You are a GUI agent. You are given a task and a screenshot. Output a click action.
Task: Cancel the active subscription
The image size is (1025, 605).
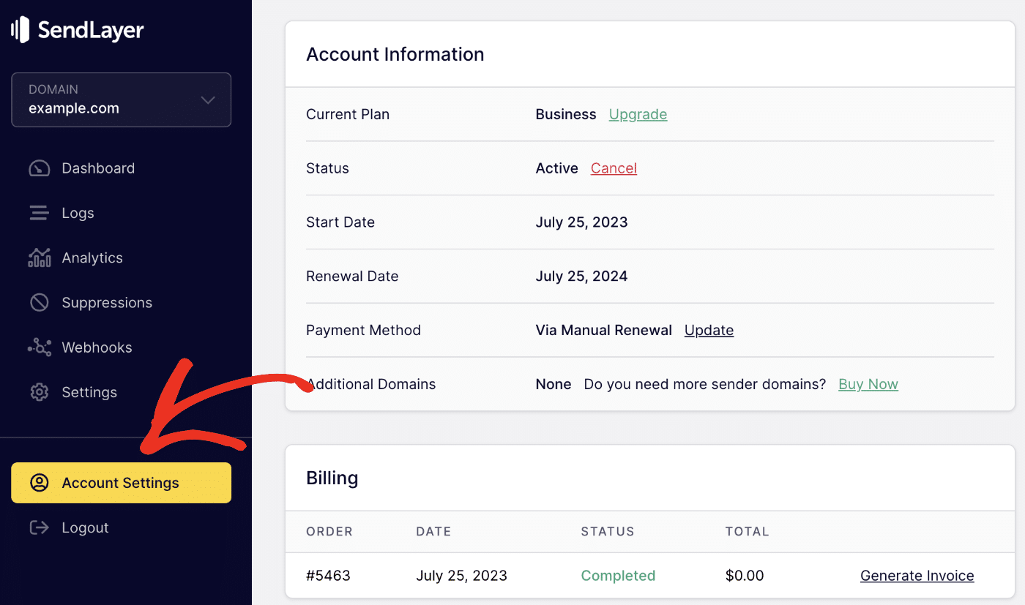(614, 168)
